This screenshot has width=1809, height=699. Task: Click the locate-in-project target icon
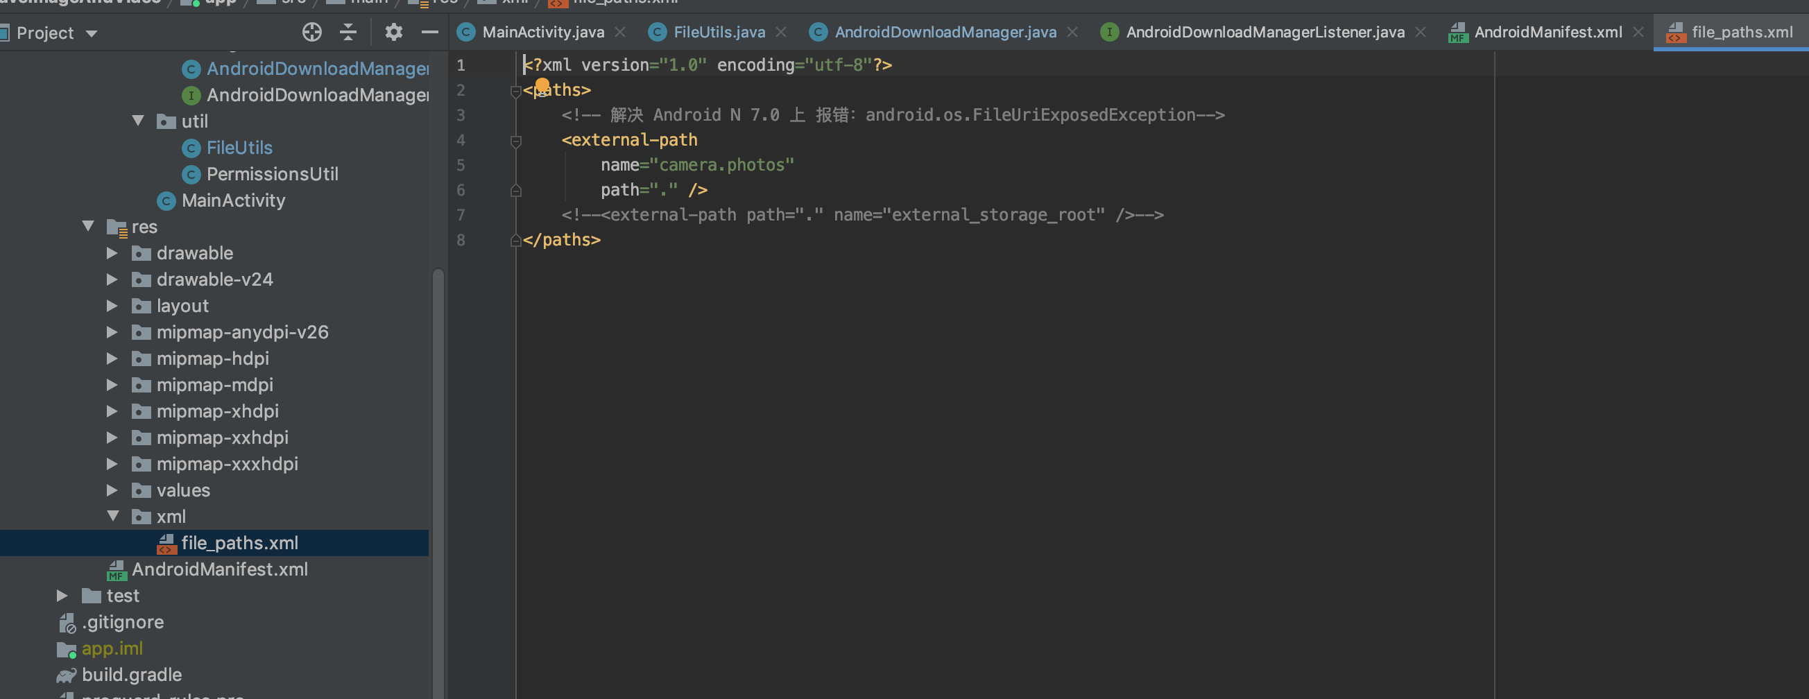pos(312,33)
